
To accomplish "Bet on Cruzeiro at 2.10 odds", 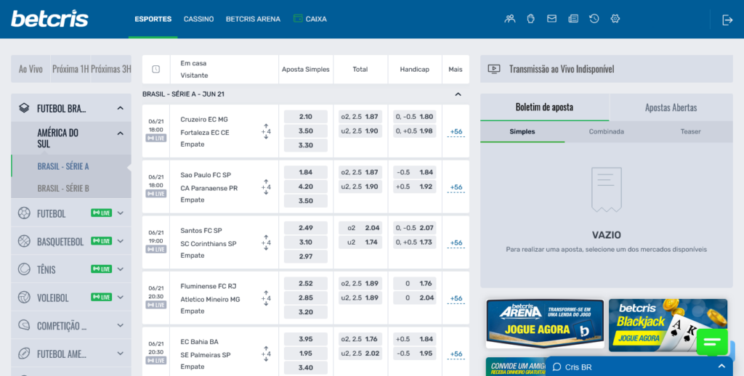I will tap(306, 117).
